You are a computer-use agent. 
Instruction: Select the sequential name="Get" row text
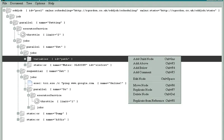[48, 71]
